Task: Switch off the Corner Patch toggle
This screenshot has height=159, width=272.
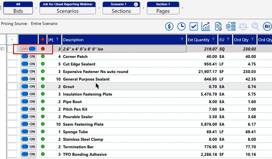Action: (x=29, y=56)
